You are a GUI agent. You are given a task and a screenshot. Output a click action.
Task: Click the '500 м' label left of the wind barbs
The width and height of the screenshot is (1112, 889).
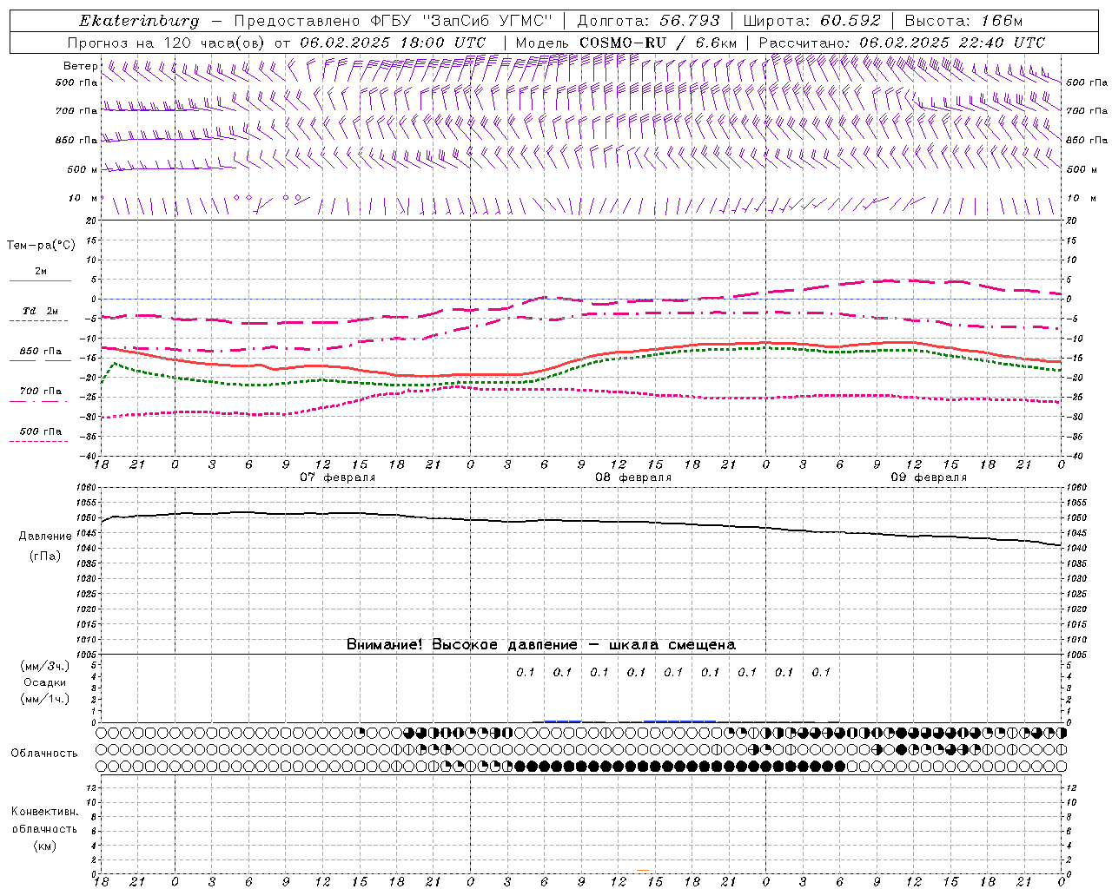point(83,169)
